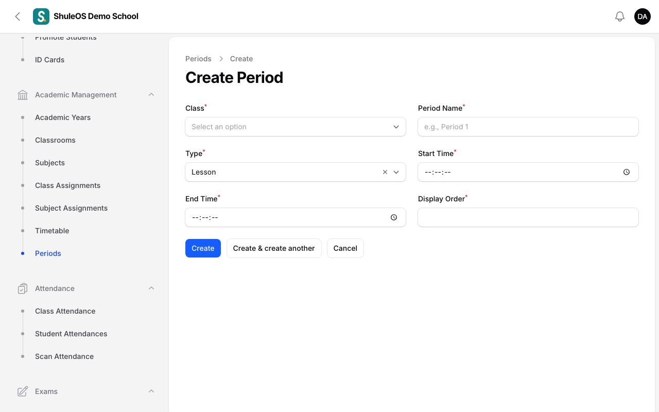Click the Create button
659x412 pixels.
(203, 248)
